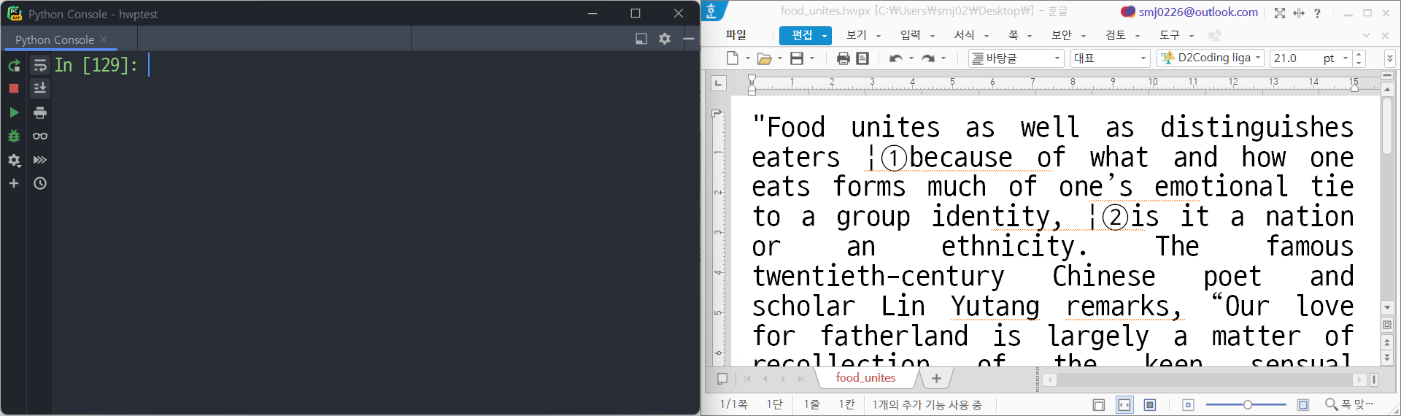Close the Python Console tab

(104, 39)
